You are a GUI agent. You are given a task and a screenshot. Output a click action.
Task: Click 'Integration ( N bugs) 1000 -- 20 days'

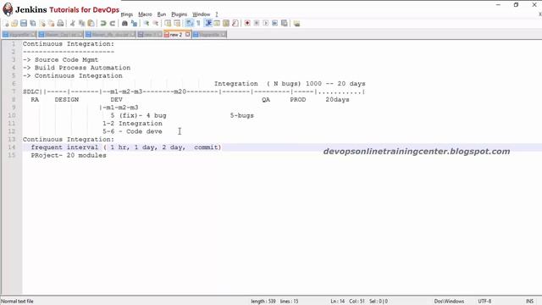[290, 84]
